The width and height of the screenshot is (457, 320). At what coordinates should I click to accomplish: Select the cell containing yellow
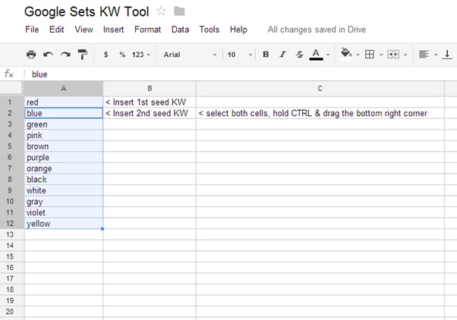pyautogui.click(x=64, y=224)
